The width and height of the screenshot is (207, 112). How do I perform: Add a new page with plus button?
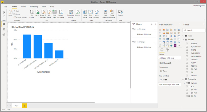point(25,106)
